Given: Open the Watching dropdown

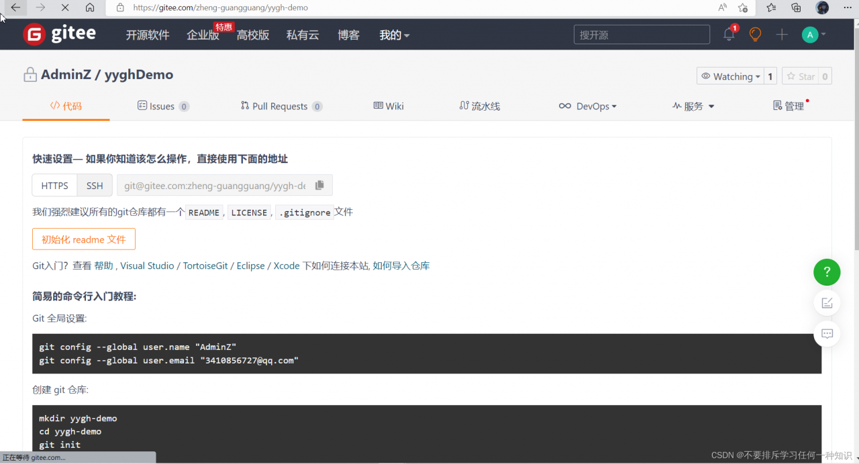Looking at the screenshot, I should click(730, 76).
